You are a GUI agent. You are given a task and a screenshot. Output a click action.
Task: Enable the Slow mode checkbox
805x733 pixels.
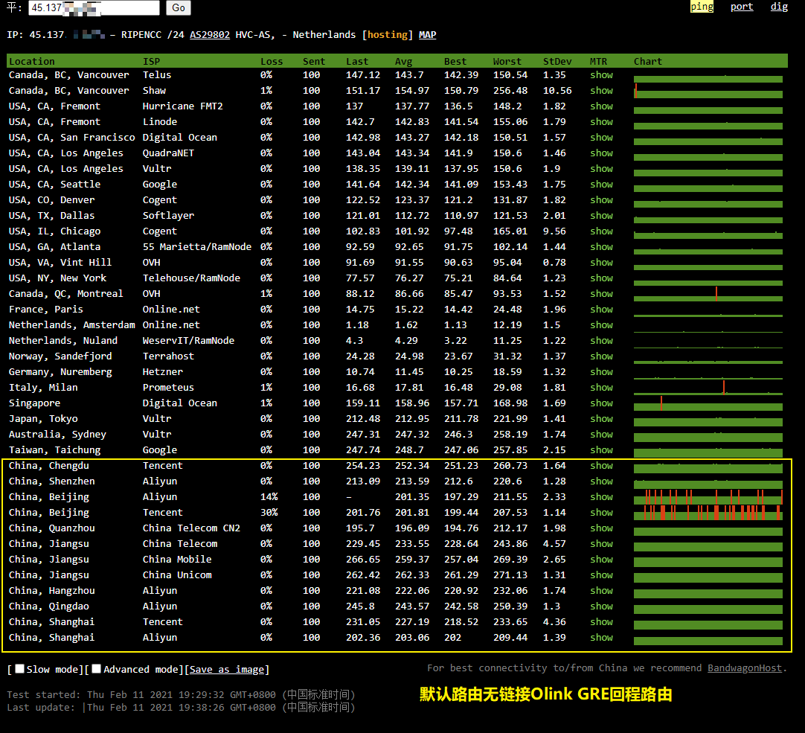coord(20,669)
